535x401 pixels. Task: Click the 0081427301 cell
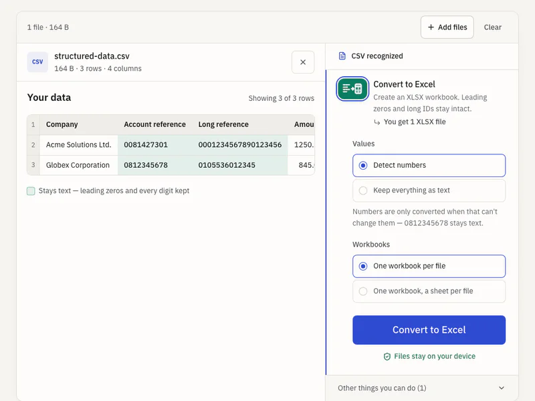pyautogui.click(x=155, y=145)
